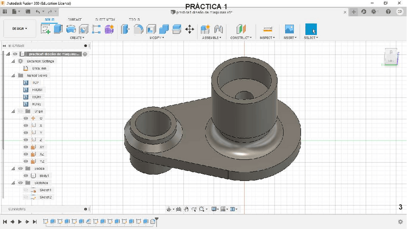Open the Insert image icon
The width and height of the screenshot is (407, 229).
click(x=289, y=29)
